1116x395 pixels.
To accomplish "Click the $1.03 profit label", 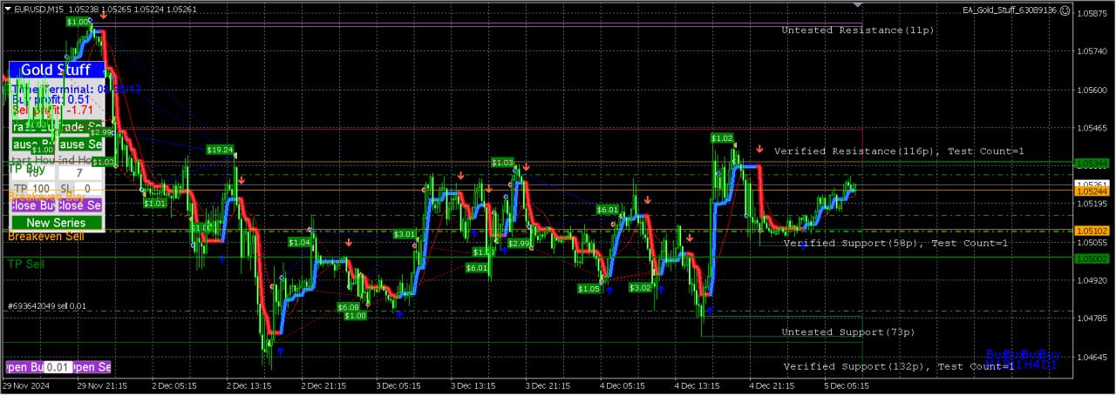I will 503,162.
